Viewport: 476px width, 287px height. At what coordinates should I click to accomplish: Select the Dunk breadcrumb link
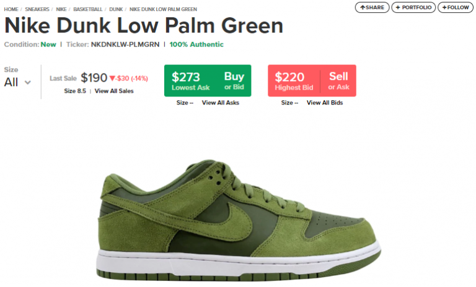click(116, 9)
